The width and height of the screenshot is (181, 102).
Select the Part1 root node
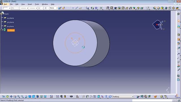6,14
